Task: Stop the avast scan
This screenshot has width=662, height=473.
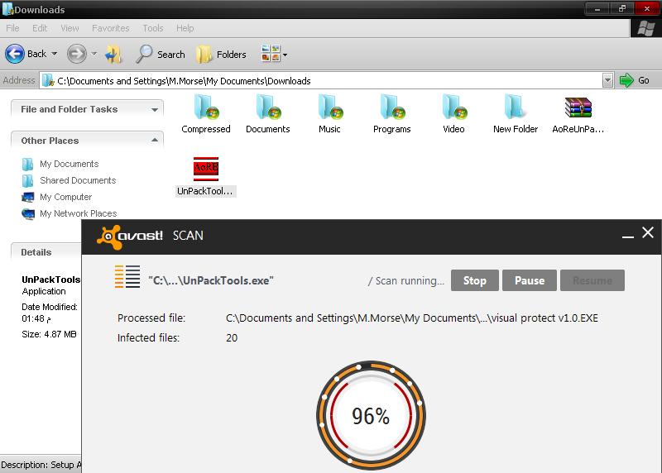Action: tap(475, 280)
